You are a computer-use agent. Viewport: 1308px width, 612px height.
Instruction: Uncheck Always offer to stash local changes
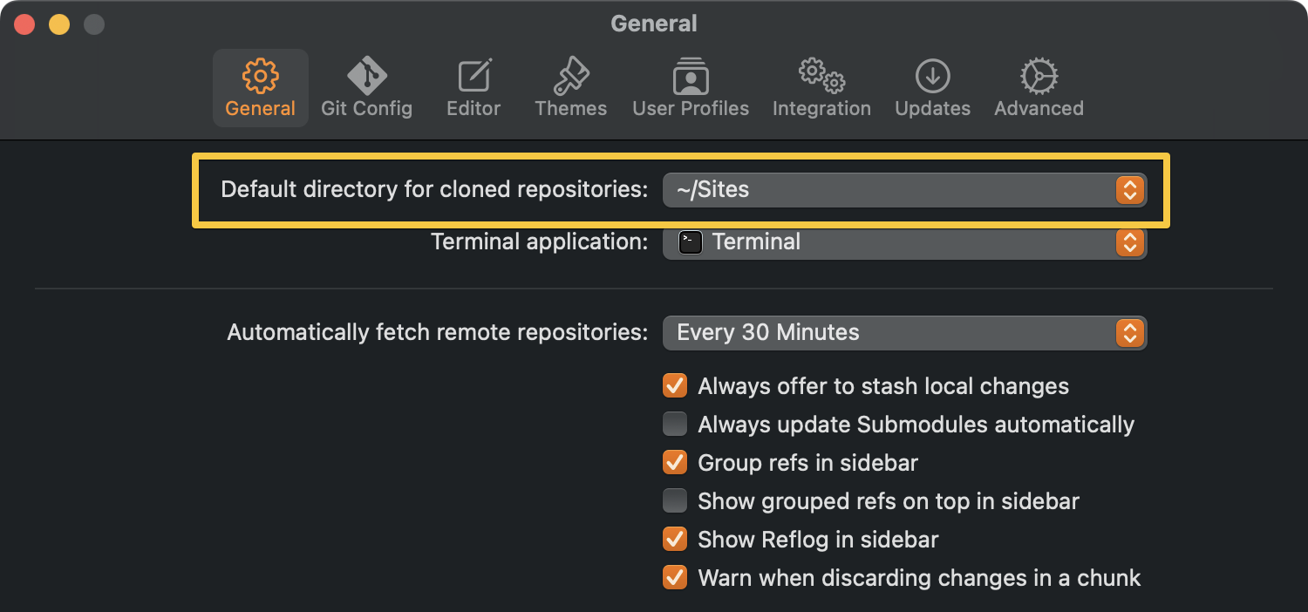point(674,385)
